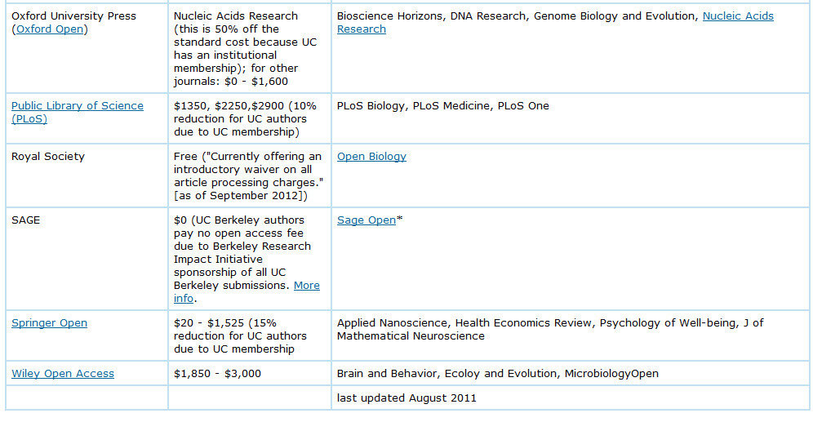Screen dimensions: 813x422
Task: Click the Royal Society publisher cell
Action: (x=87, y=175)
